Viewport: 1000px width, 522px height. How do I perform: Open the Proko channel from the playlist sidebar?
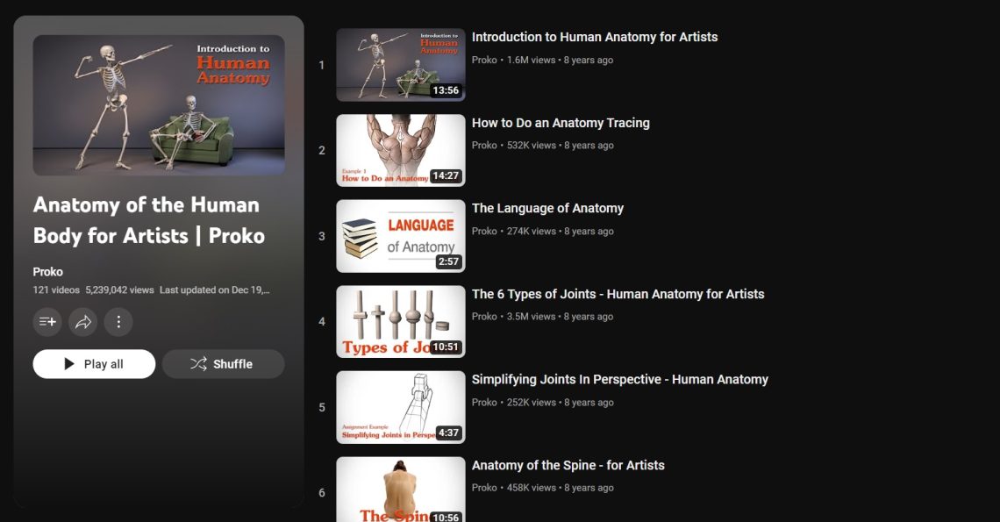coord(47,271)
